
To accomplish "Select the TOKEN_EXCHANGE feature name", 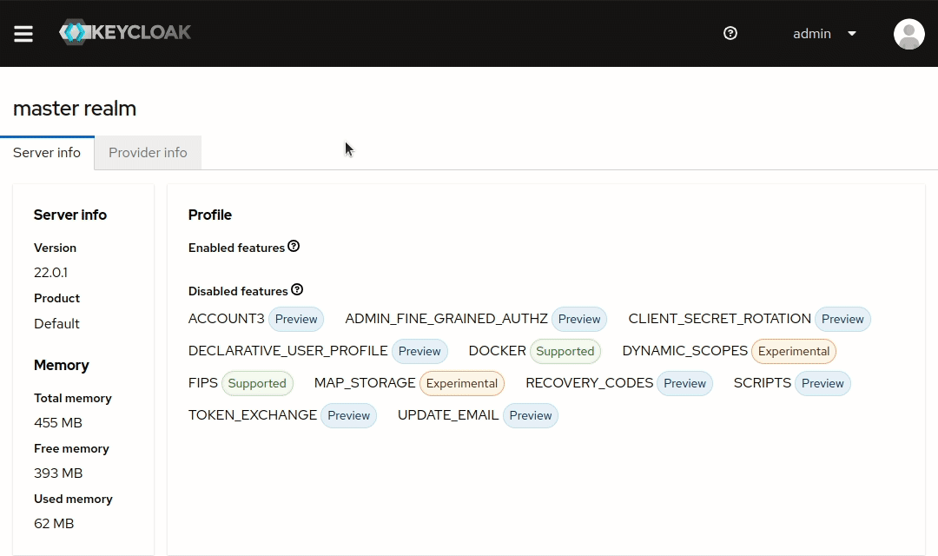I will [x=253, y=414].
